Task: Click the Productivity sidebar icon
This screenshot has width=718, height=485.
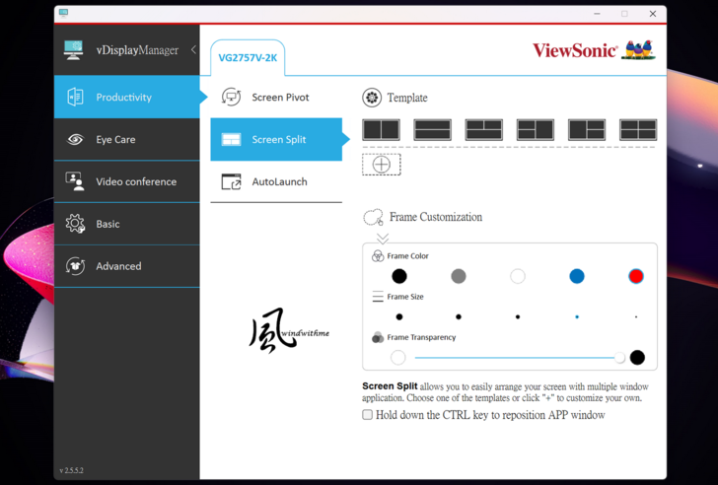Action: (75, 97)
